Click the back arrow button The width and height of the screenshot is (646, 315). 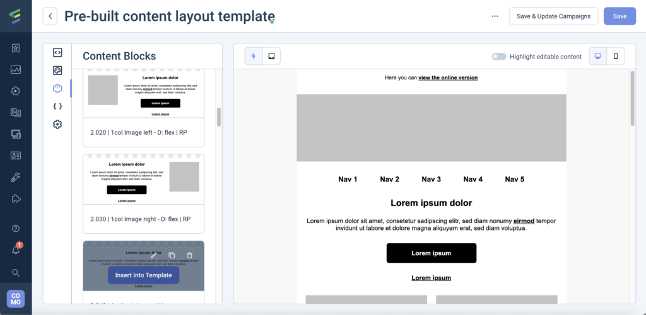point(50,16)
